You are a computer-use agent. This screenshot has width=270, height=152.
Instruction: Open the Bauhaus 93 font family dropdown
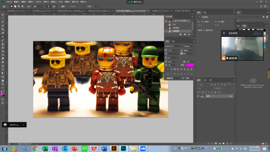point(174,46)
